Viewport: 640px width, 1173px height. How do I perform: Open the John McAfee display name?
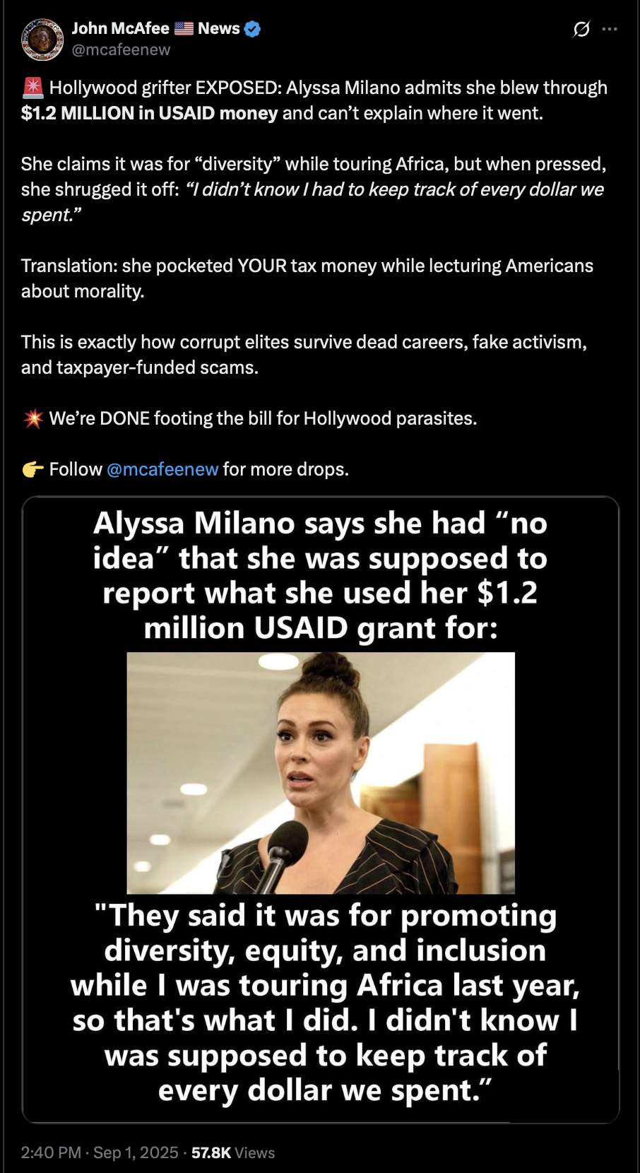[120, 28]
